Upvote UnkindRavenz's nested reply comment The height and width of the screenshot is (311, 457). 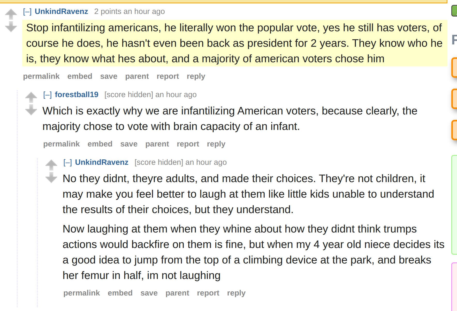pos(51,165)
